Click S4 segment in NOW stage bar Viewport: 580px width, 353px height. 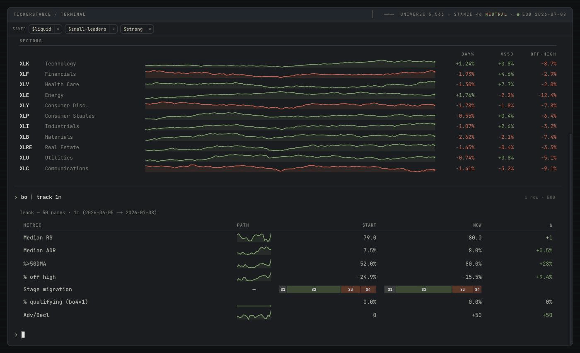(477, 290)
